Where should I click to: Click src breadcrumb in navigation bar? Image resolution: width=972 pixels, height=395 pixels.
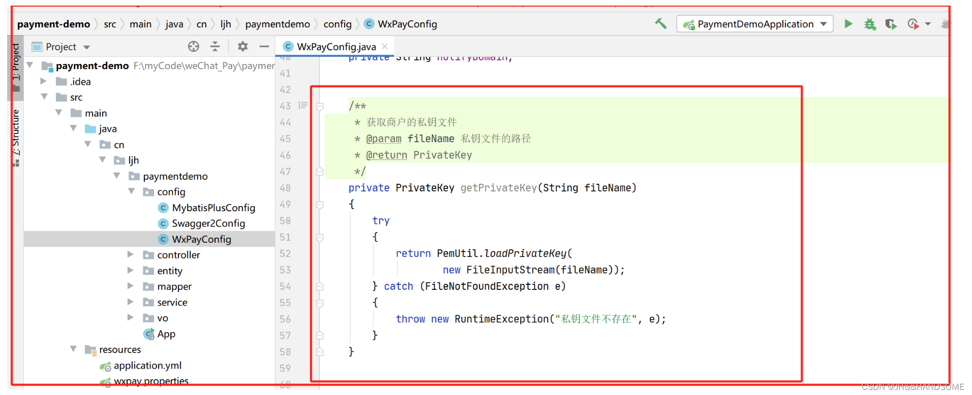(x=110, y=24)
